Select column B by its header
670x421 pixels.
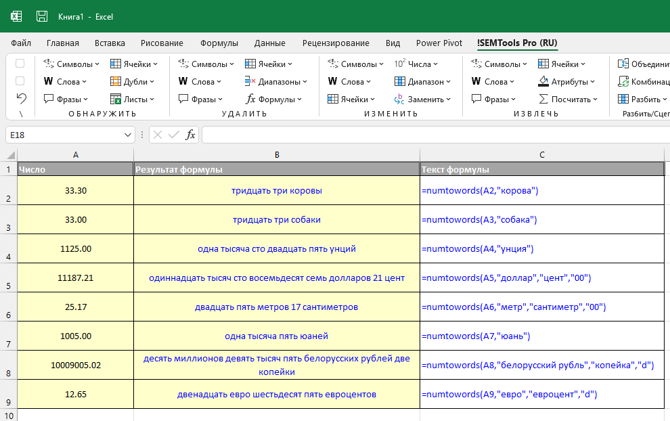click(x=277, y=155)
